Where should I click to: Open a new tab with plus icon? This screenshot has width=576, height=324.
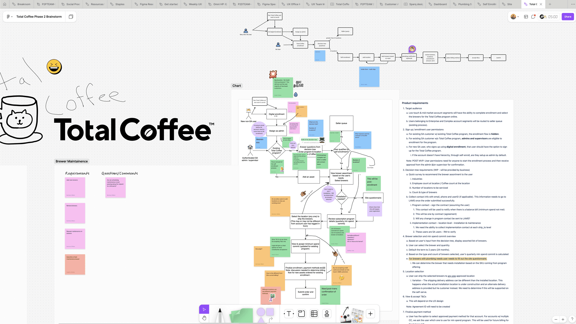pyautogui.click(x=550, y=4)
